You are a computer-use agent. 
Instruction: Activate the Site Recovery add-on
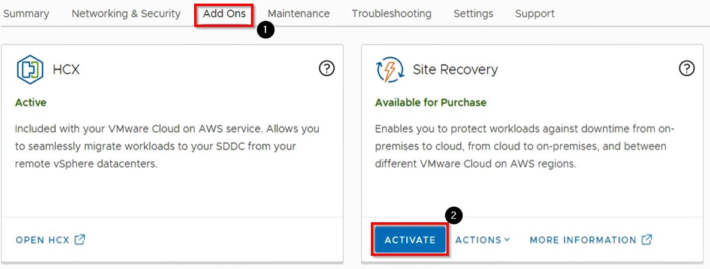410,240
